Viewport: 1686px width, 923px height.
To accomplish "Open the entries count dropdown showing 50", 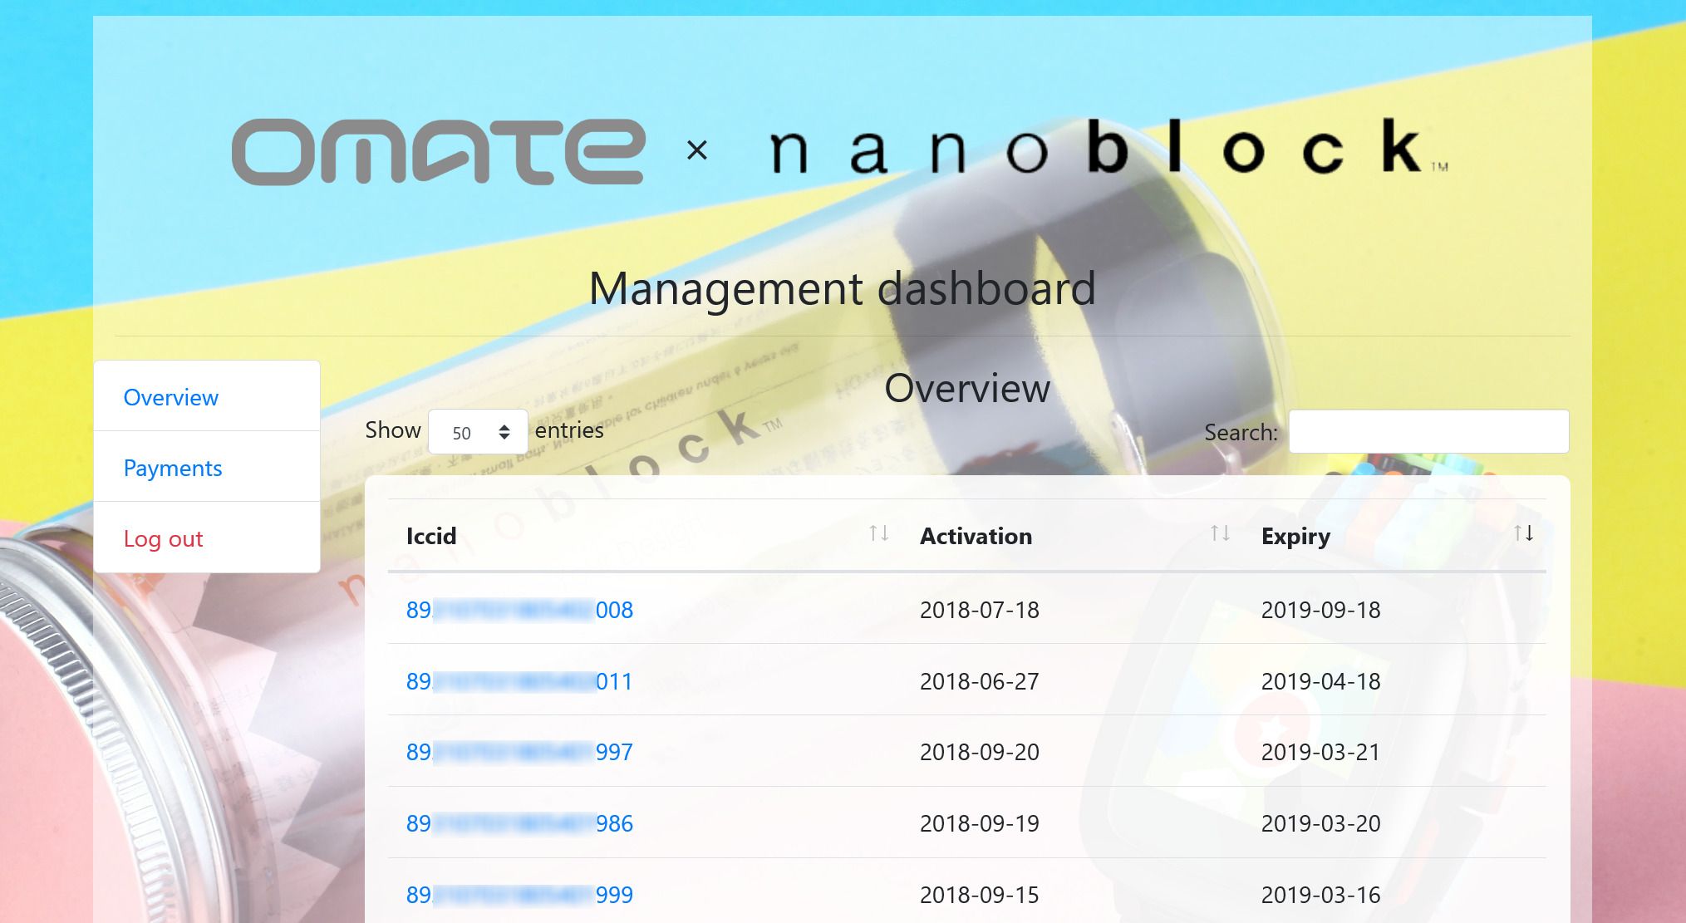I will (x=478, y=432).
